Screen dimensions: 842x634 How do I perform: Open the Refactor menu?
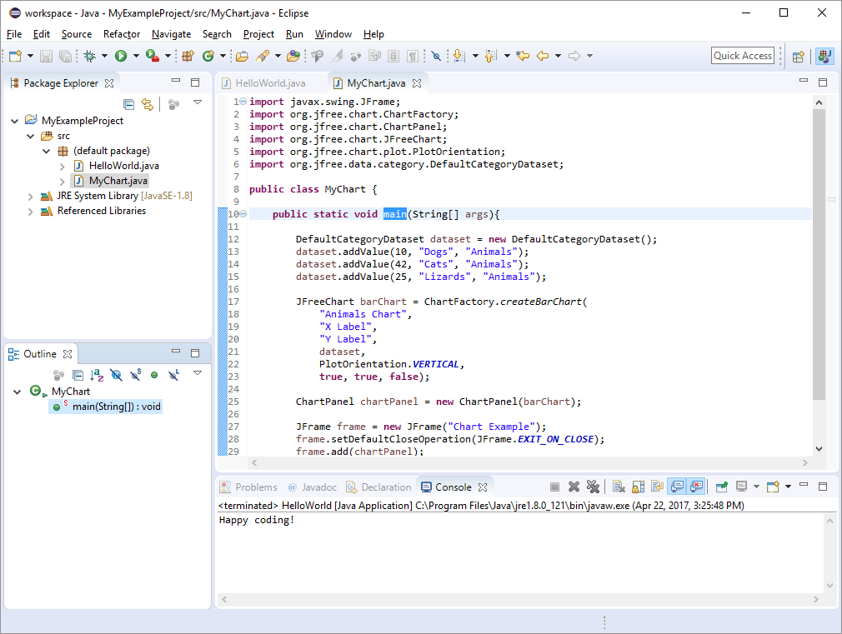pyautogui.click(x=122, y=34)
